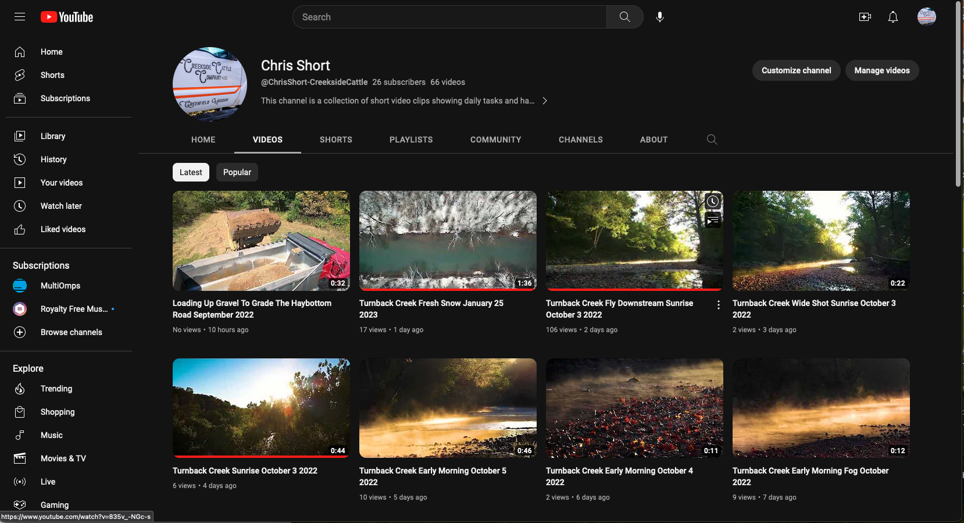The width and height of the screenshot is (964, 523).
Task: Switch to the PLAYLISTS tab
Action: (x=411, y=140)
